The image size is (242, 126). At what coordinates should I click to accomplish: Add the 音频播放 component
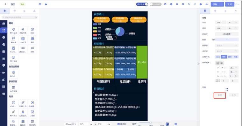[x=32, y=104]
